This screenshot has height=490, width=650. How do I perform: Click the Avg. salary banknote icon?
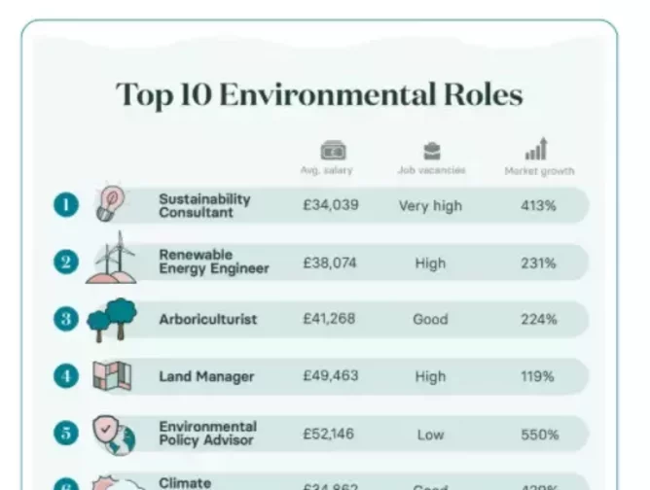coord(334,151)
